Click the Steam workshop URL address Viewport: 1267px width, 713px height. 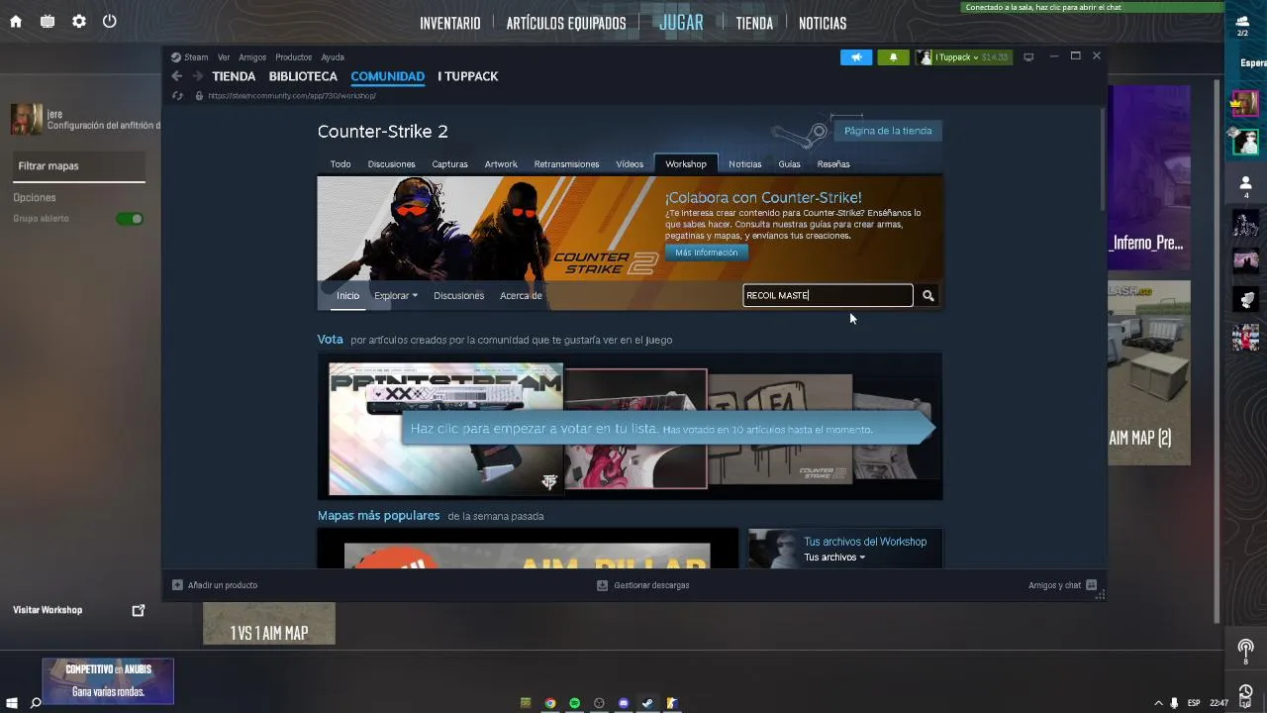pyautogui.click(x=292, y=96)
